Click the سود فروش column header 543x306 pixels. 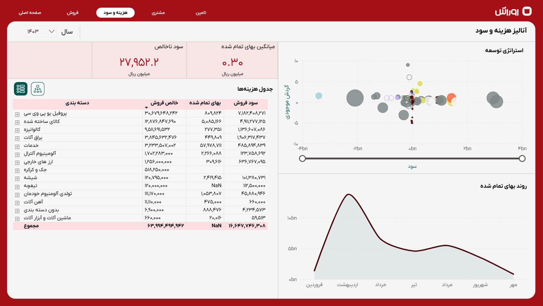pyautogui.click(x=246, y=103)
